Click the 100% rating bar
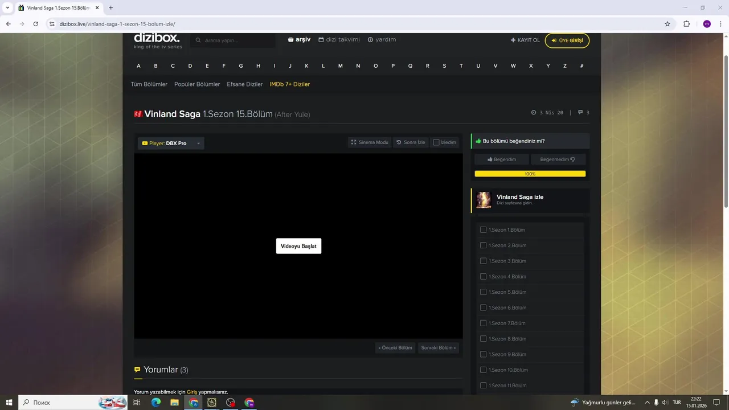Viewport: 729px width, 410px height. click(x=530, y=174)
